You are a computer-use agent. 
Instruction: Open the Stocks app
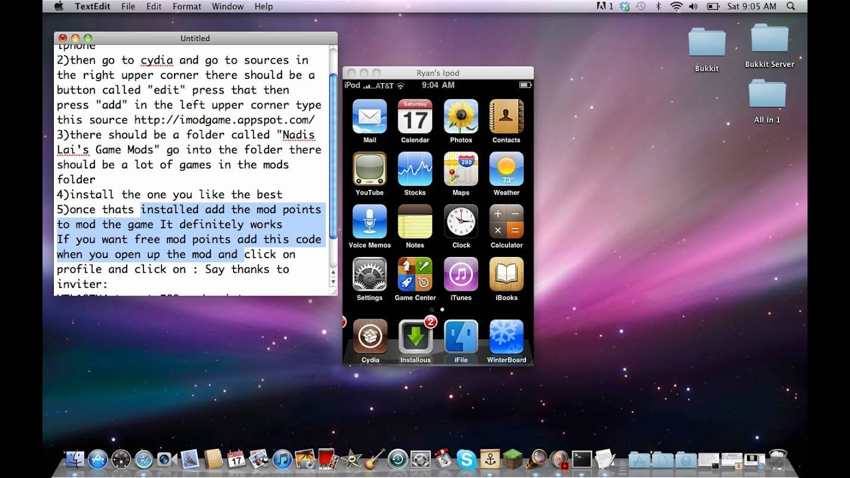click(415, 169)
